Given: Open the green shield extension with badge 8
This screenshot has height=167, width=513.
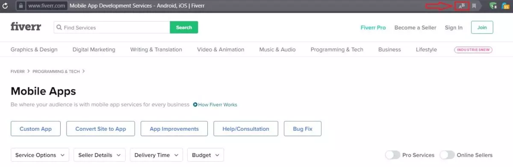Looking at the screenshot, I should click(x=493, y=6).
